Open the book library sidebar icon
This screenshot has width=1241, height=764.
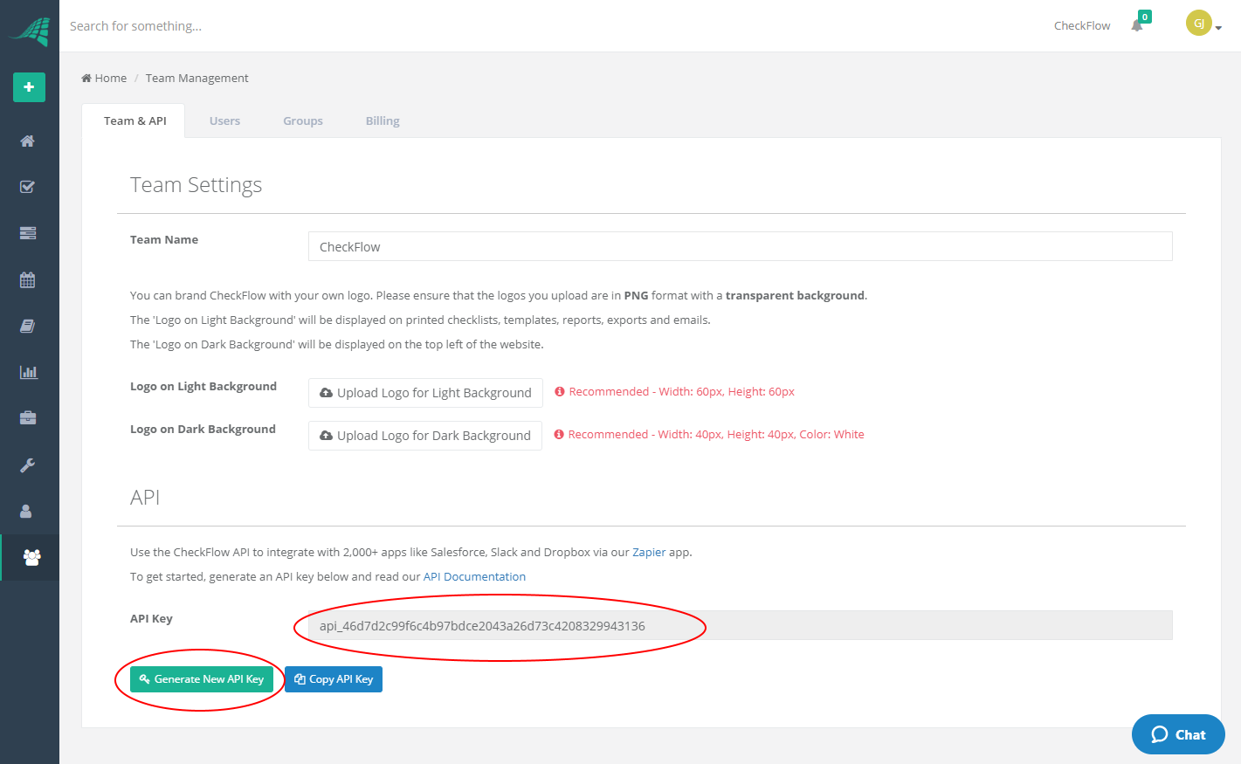tap(28, 326)
